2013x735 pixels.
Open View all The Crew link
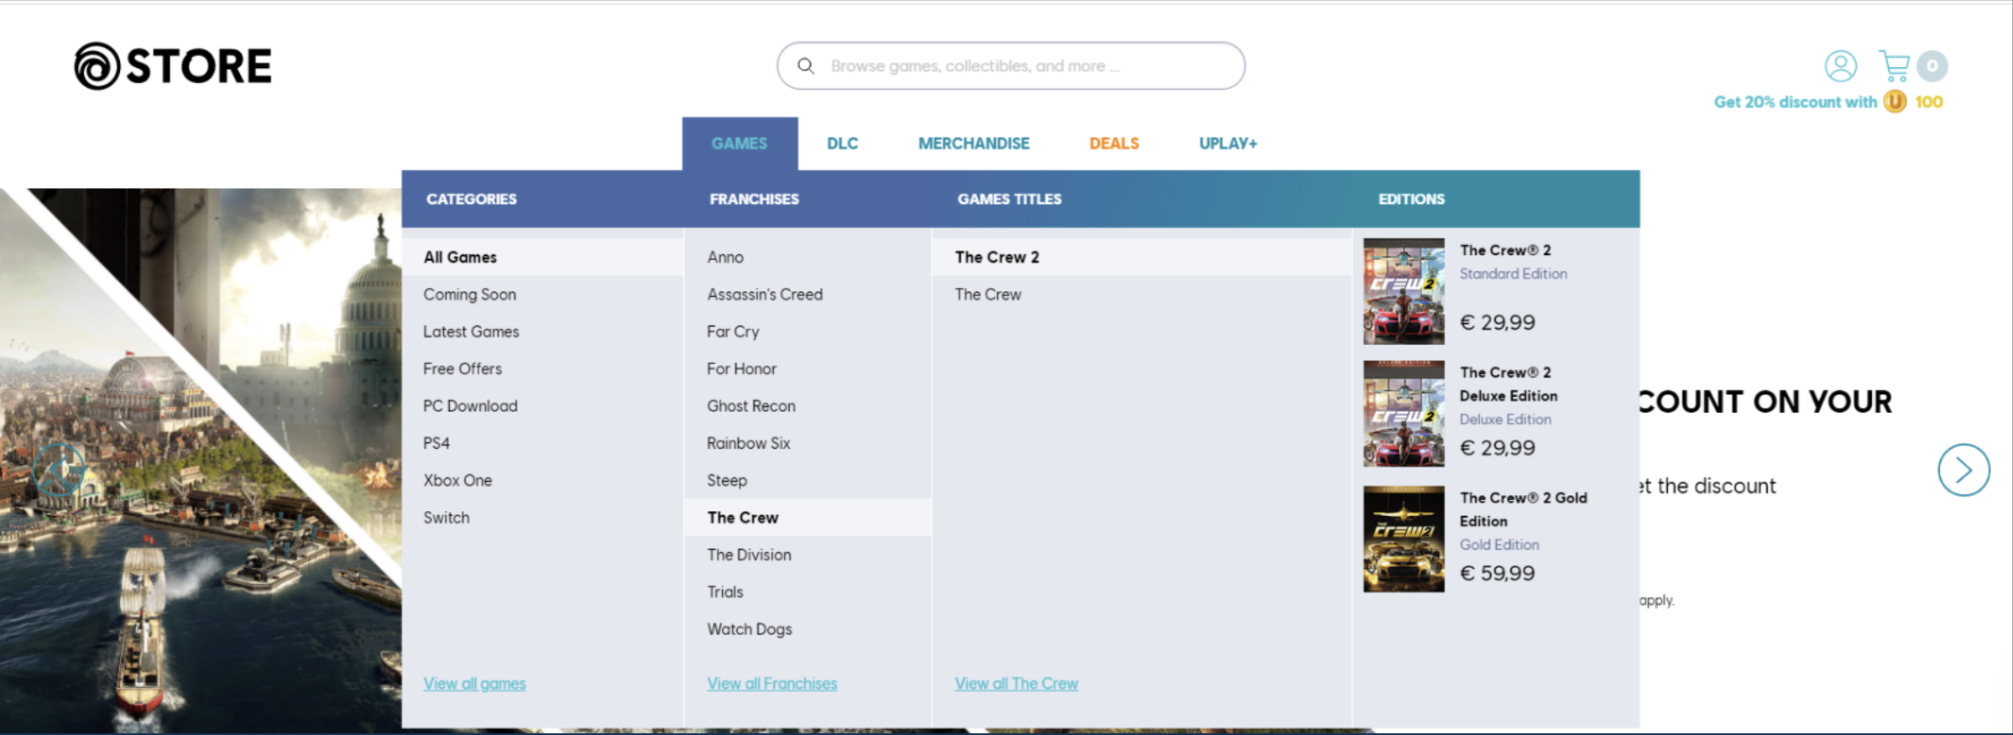click(x=1016, y=684)
